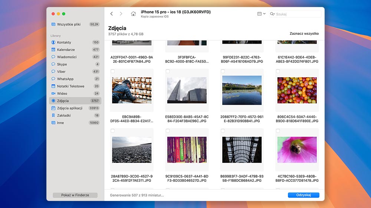Check the box for 28A87B9D photo

pos(113,131)
